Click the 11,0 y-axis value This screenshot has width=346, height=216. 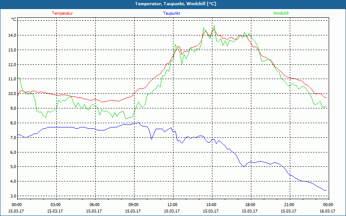(x=13, y=79)
